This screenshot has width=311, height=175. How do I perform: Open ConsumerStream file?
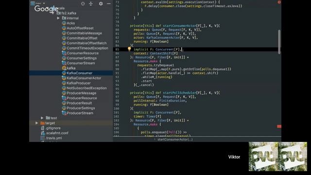[81, 63]
